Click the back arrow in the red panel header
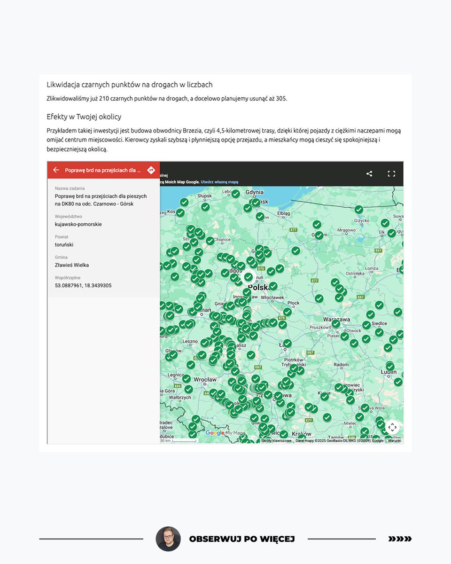This screenshot has width=451, height=564. [56, 170]
